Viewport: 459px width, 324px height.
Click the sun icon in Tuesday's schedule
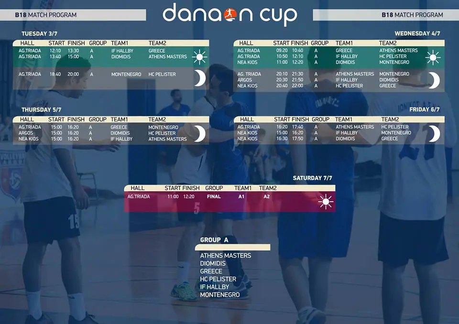point(200,57)
